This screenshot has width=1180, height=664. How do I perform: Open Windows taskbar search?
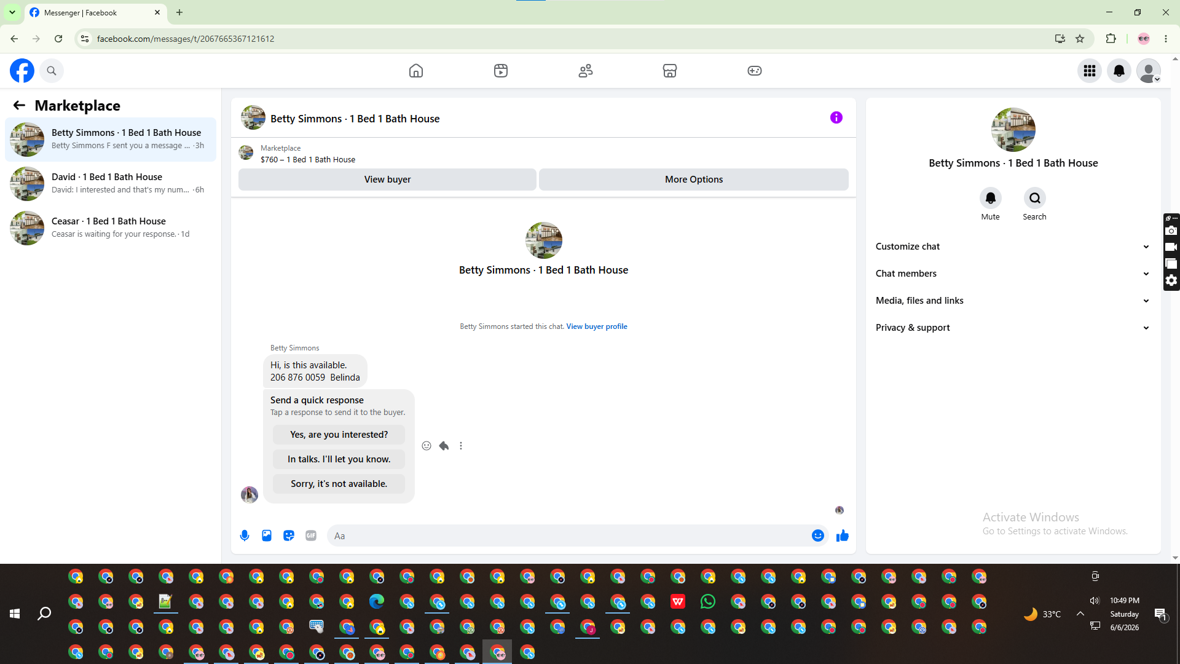44,614
